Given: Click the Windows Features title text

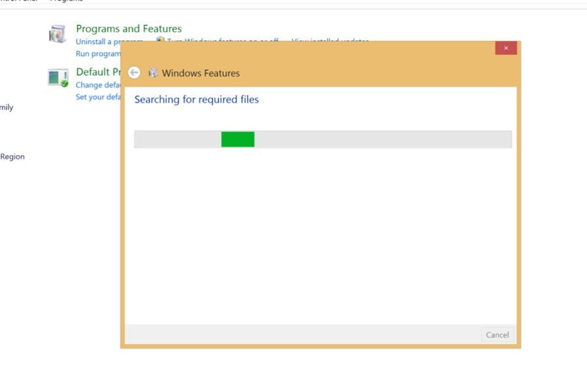Looking at the screenshot, I should 201,73.
